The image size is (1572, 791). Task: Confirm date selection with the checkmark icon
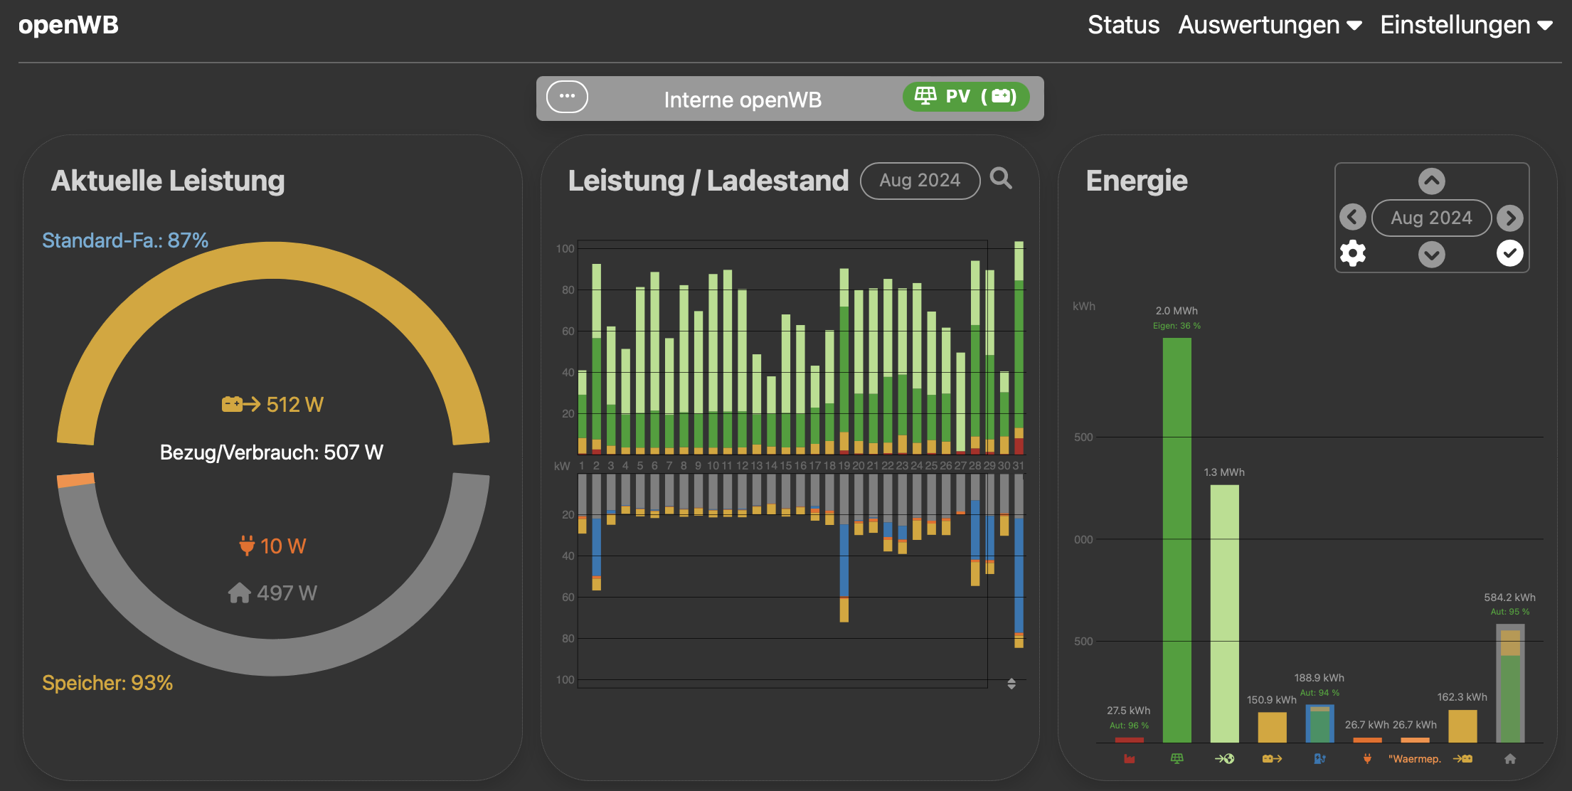[1509, 253]
